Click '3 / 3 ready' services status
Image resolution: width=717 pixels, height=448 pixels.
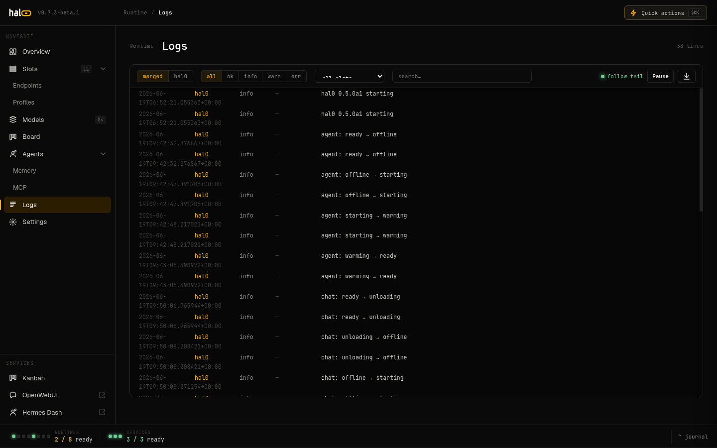pyautogui.click(x=145, y=440)
